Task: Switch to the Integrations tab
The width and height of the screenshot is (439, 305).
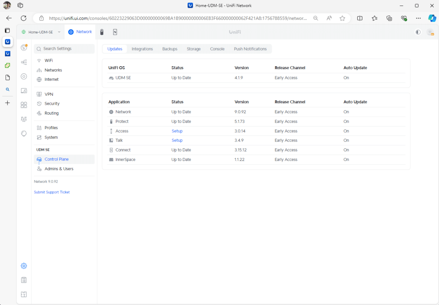Action: pyautogui.click(x=142, y=49)
